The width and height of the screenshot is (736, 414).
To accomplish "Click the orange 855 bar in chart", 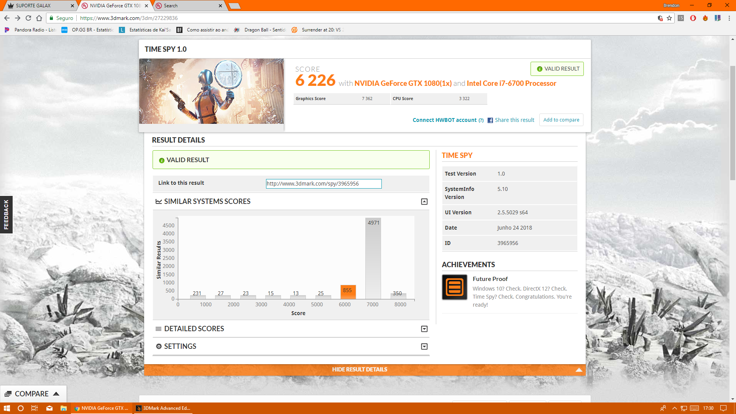I will 348,292.
